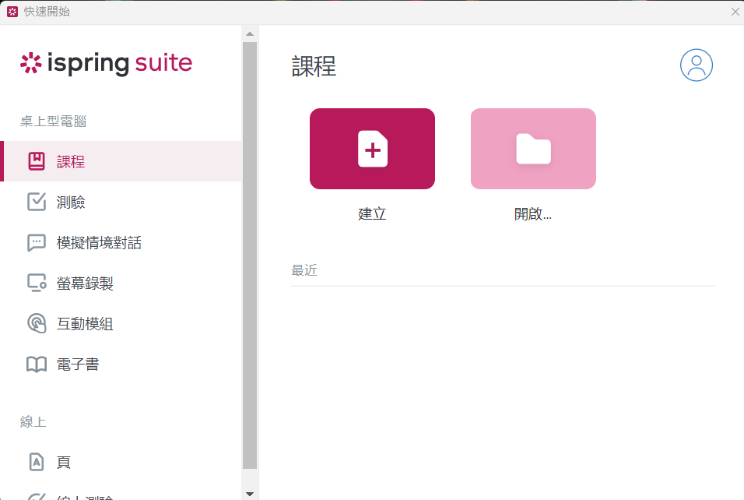Click the 課程 bookmark icon in sidebar
The height and width of the screenshot is (500, 744).
click(37, 161)
